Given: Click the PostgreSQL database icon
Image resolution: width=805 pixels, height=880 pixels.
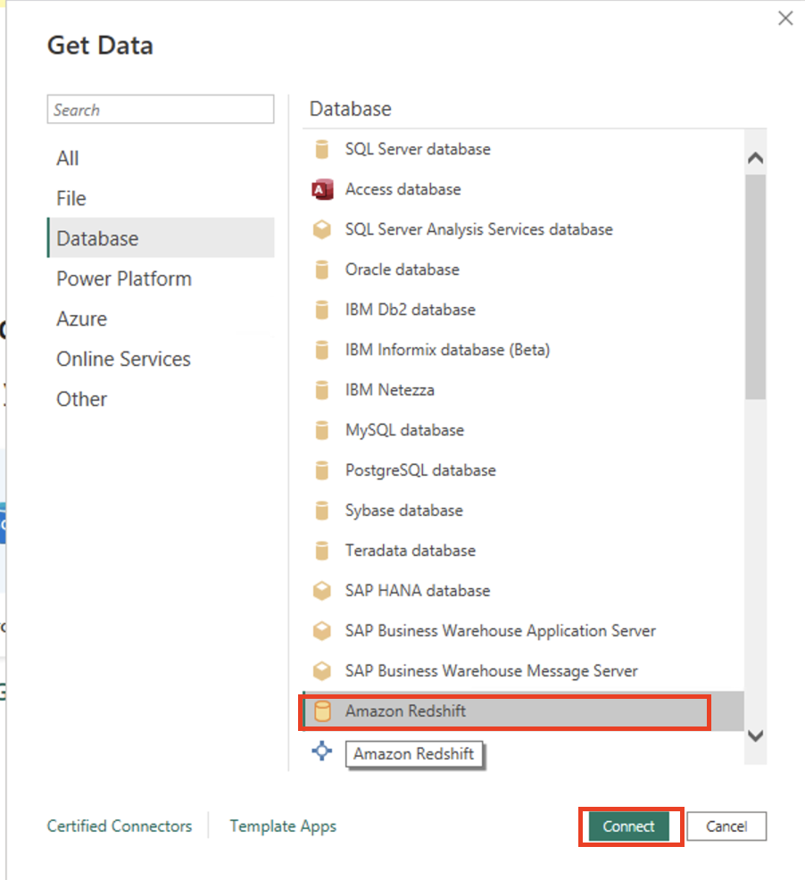Looking at the screenshot, I should click(321, 470).
